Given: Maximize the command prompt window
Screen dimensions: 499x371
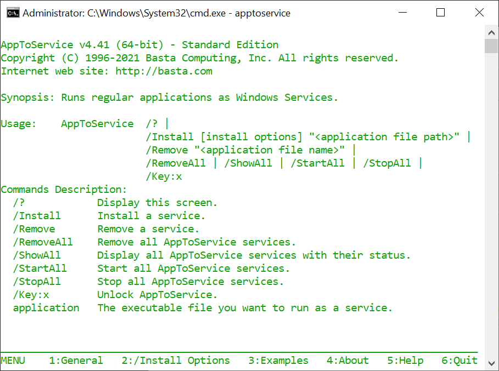Looking at the screenshot, I should point(440,13).
